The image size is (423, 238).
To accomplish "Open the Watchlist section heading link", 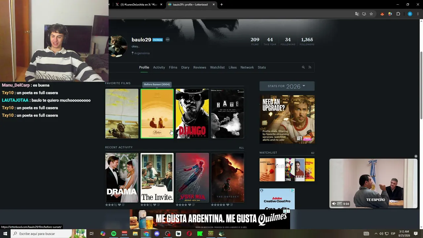I will pos(268,153).
